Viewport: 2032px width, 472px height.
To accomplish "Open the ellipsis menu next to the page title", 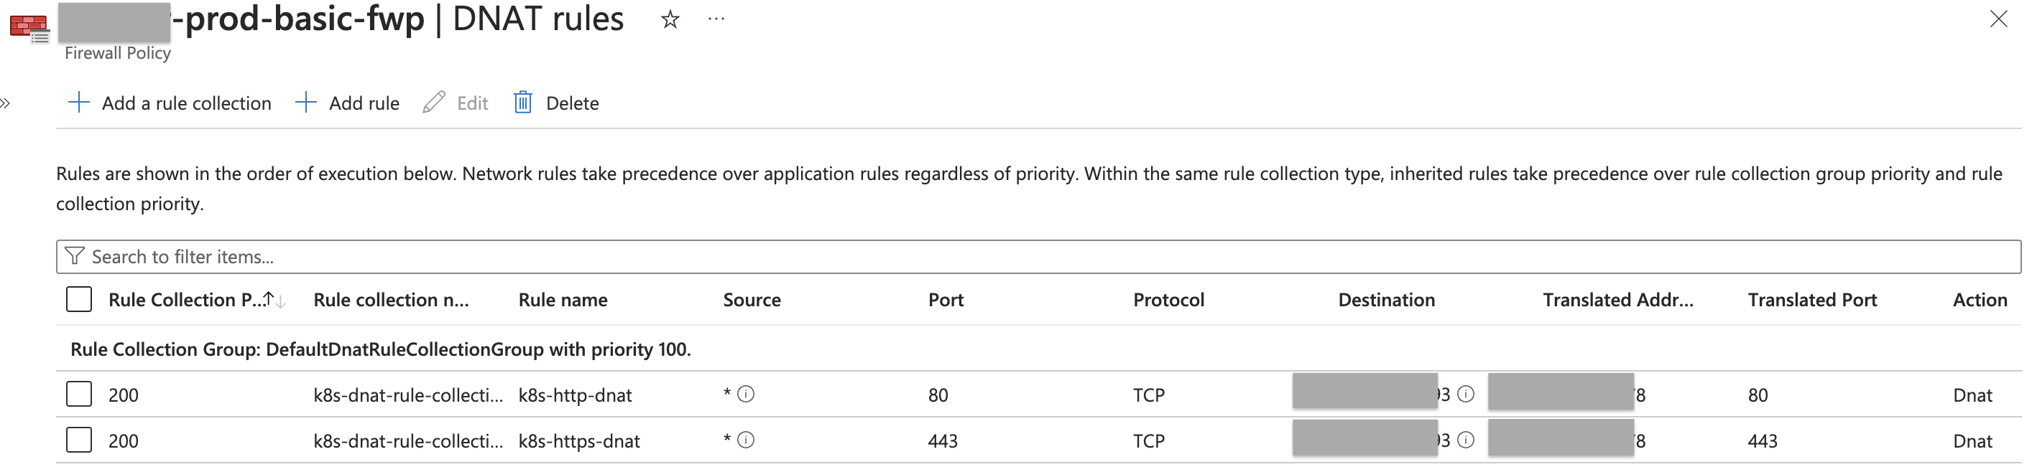I will click(x=715, y=19).
